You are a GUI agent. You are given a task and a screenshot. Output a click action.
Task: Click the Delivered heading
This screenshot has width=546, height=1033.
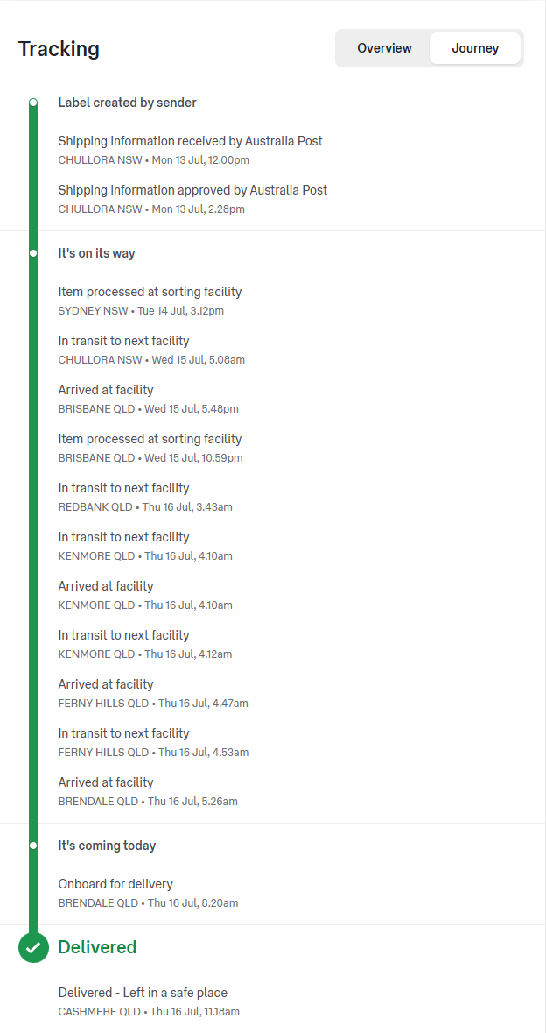point(97,947)
